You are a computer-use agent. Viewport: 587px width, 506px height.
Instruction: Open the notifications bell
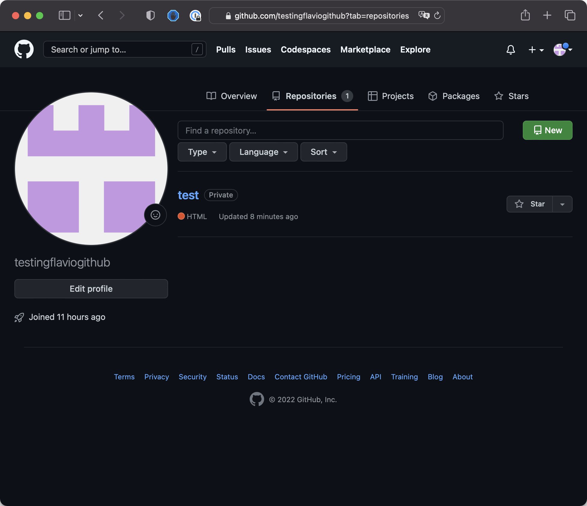pos(510,50)
